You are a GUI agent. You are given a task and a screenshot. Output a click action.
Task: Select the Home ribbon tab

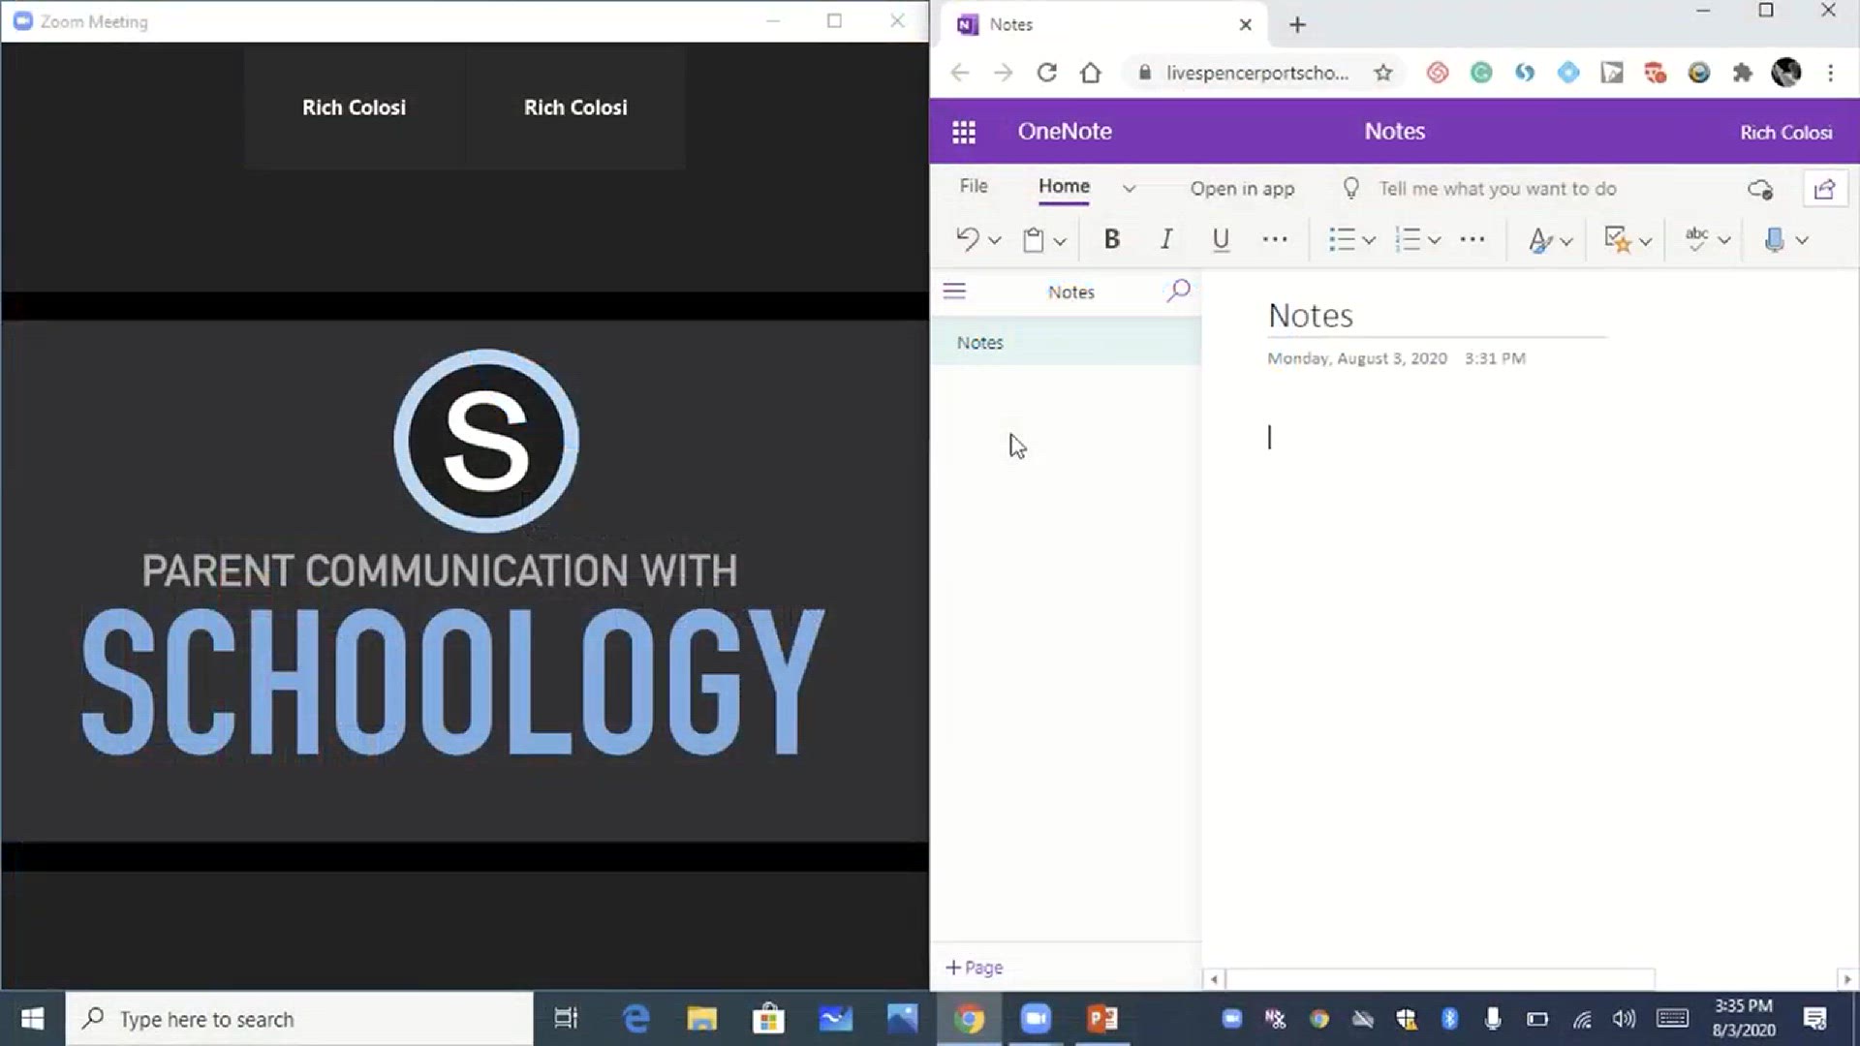[x=1064, y=187]
